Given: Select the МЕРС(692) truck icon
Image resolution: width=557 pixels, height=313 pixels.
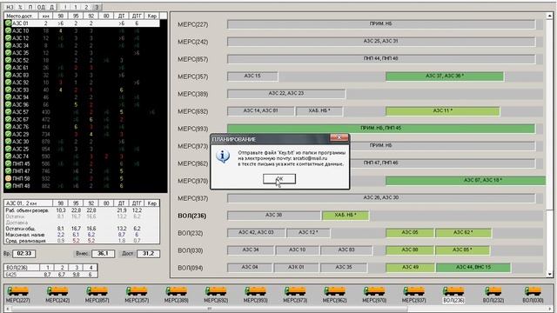Looking at the screenshot, I should [216, 291].
